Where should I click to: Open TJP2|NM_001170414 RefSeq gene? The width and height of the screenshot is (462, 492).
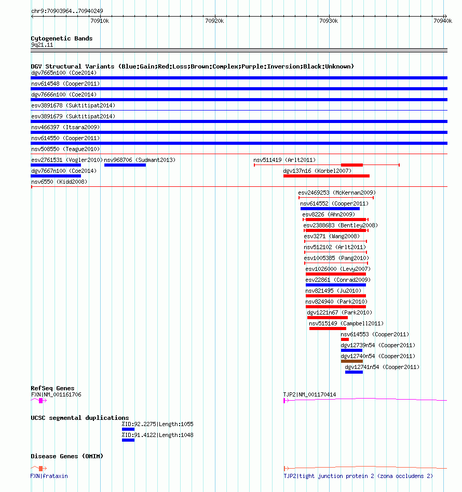(309, 395)
